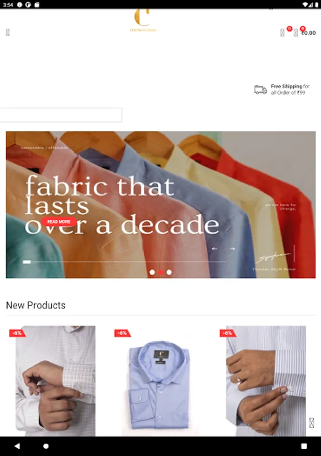The height and width of the screenshot is (456, 321).
Task: Open the wishlist icon with red badge
Action: coord(282,32)
